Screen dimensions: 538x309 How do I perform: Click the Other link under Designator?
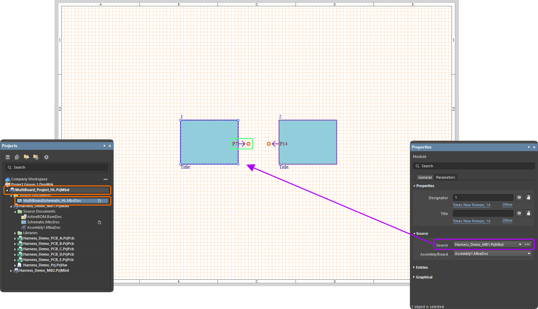pos(507,205)
